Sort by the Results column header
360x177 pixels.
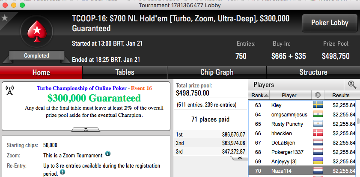point(340,95)
